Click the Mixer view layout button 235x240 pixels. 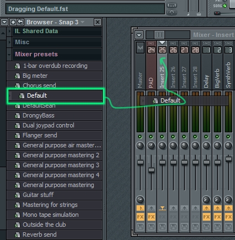(x=159, y=35)
